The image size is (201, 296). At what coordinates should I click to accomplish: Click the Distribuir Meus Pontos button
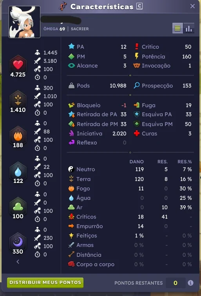click(x=45, y=283)
